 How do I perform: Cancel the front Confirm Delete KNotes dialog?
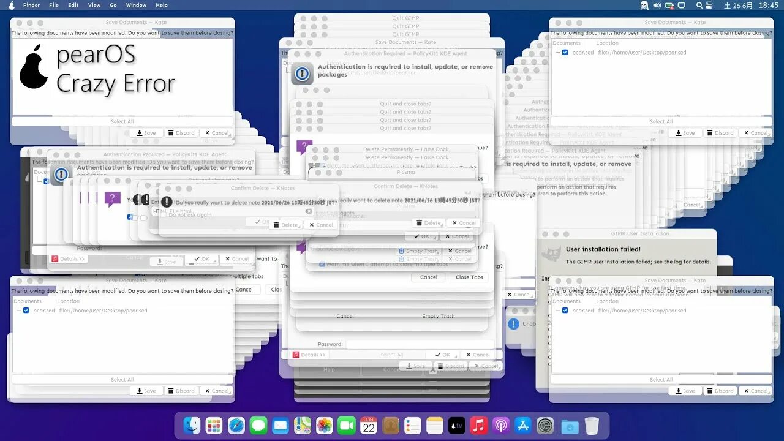320,225
